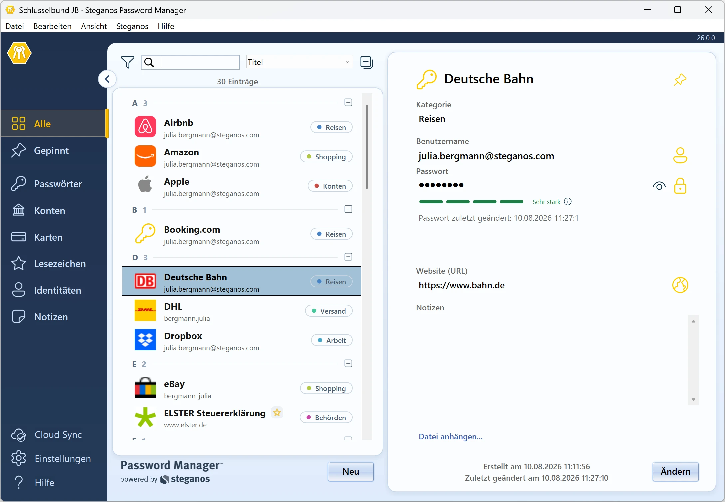This screenshot has width=725, height=502.
Task: Select the Deutsche Bahn list entry
Action: point(241,281)
